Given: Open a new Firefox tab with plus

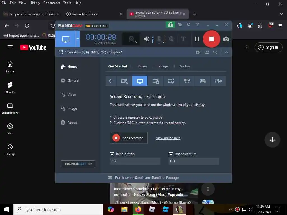Looking at the screenshot, I should [195, 14].
